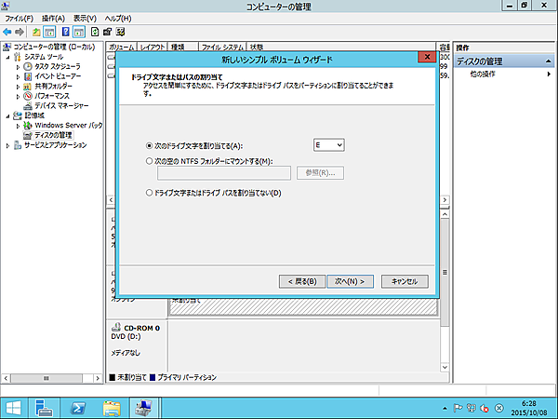The height and width of the screenshot is (419, 558).
Task: Select デバイス マネージャー in the tree
Action: tap(61, 106)
